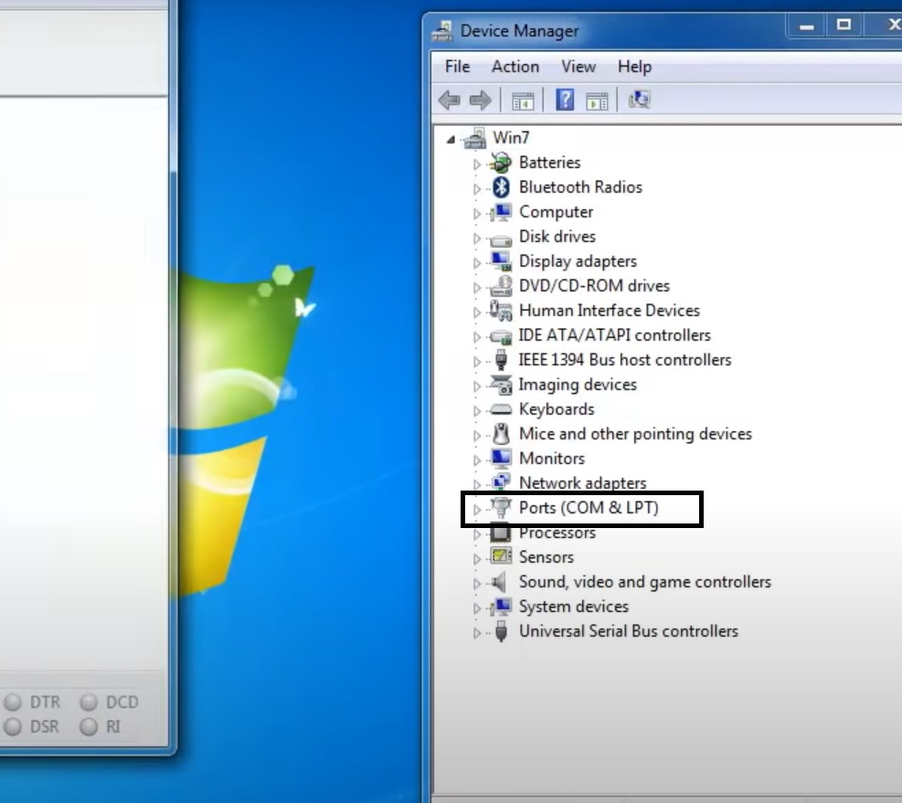
Task: Click the DSR indicator in left window
Action: (13, 727)
